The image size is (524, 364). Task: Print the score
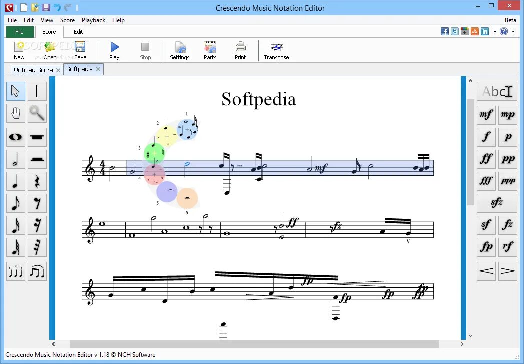240,51
